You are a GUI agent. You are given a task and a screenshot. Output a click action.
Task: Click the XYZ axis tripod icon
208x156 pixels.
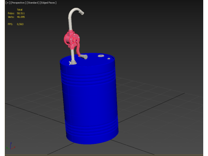click(x=10, y=146)
